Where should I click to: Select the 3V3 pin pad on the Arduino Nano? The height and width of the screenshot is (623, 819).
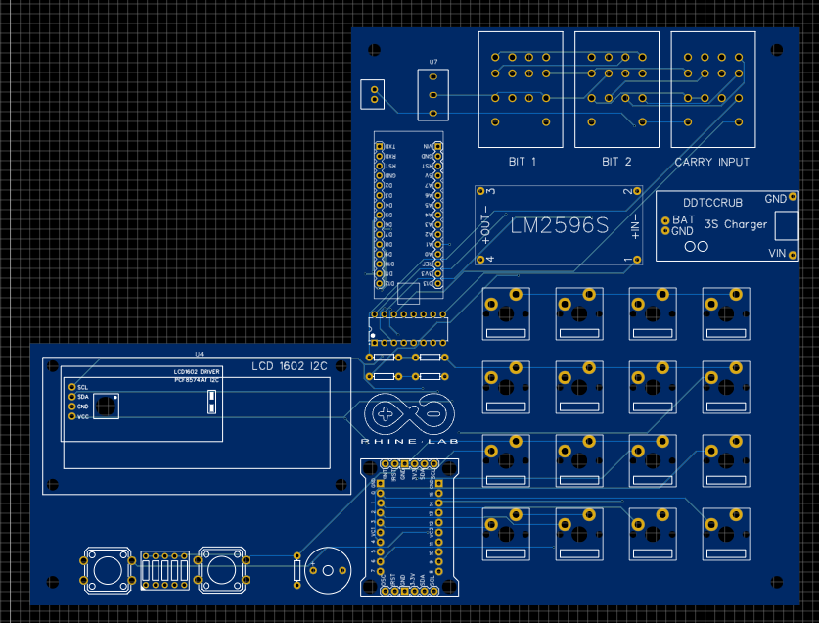pos(438,273)
